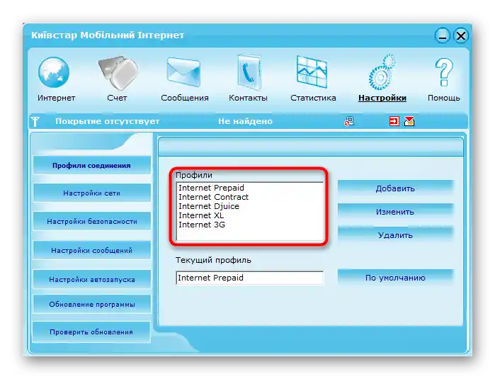Click the Не найдено status text
The height and width of the screenshot is (379, 495).
pos(245,121)
